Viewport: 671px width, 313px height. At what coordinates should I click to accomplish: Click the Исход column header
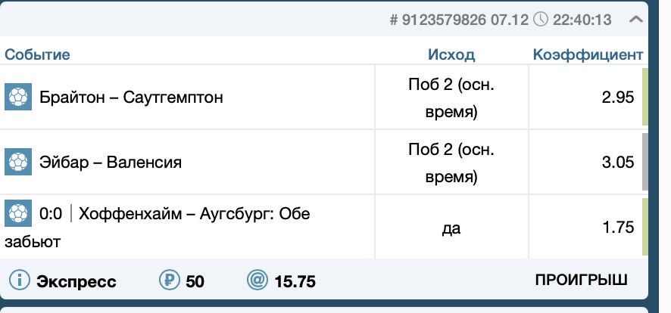click(x=451, y=54)
